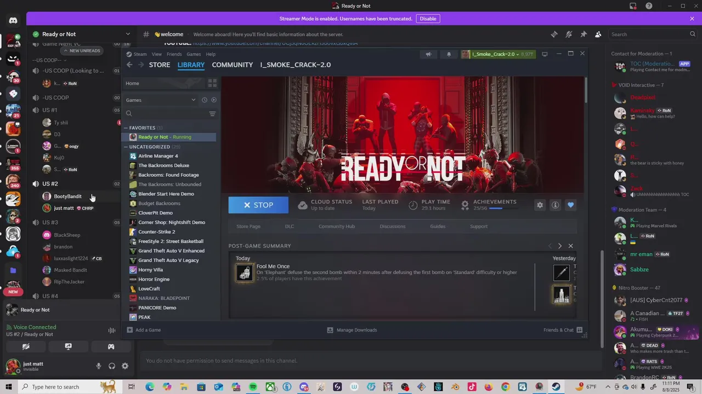Open Spotify from the taskbar
Viewport: 702px width, 394px height.
[253, 387]
